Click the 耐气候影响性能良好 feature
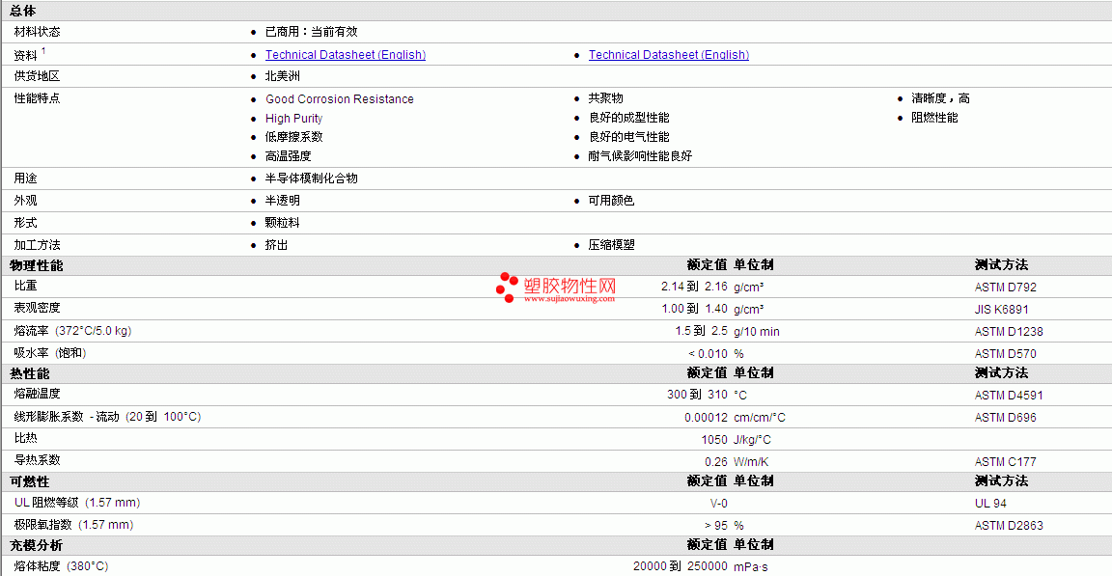Image resolution: width=1112 pixels, height=576 pixels. 640,156
